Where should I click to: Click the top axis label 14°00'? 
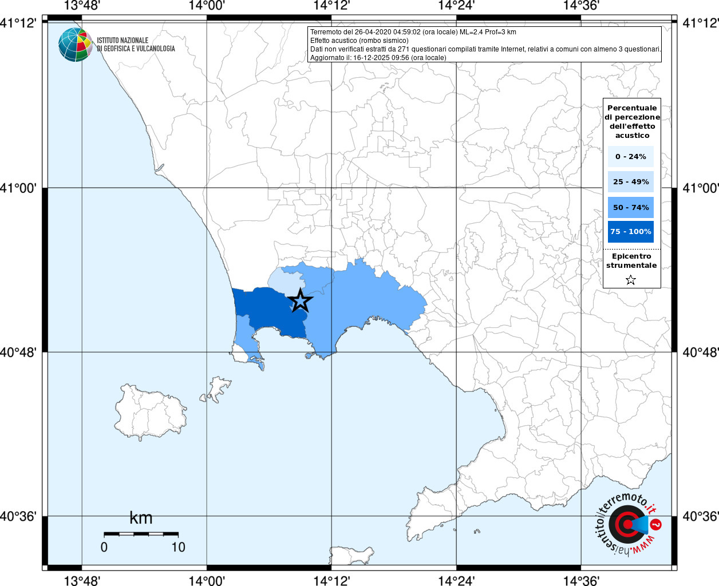pos(207,6)
